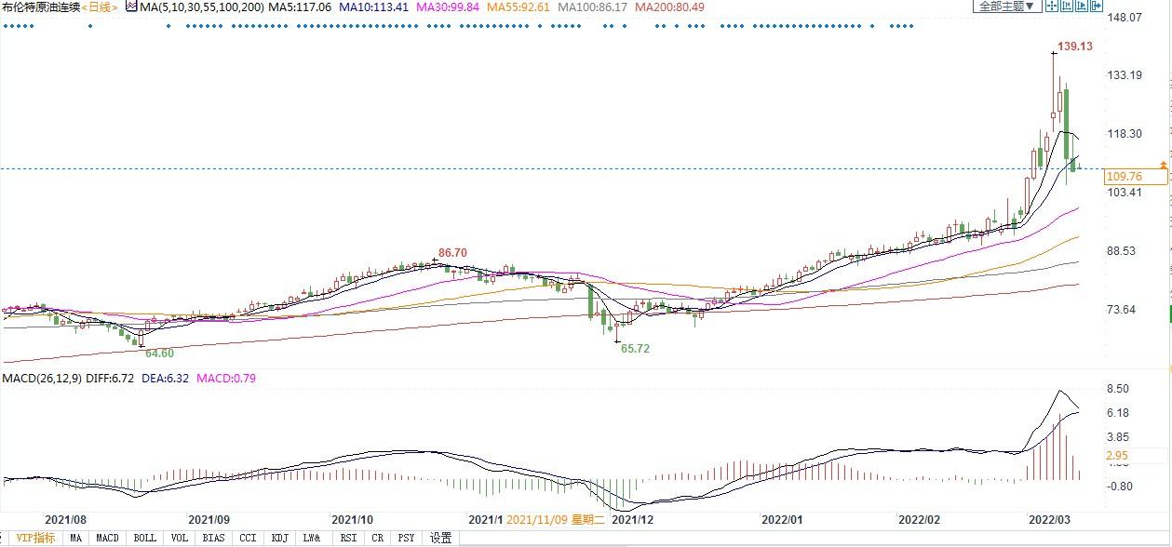Viewport: 1172px width, 547px height.
Task: Select the BOLL indicator tab
Action: pyautogui.click(x=145, y=538)
